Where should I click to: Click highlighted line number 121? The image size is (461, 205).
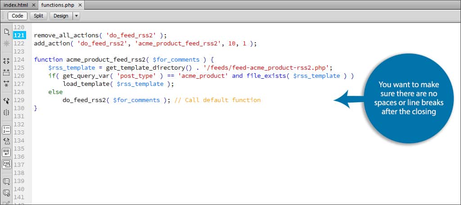tap(19, 36)
